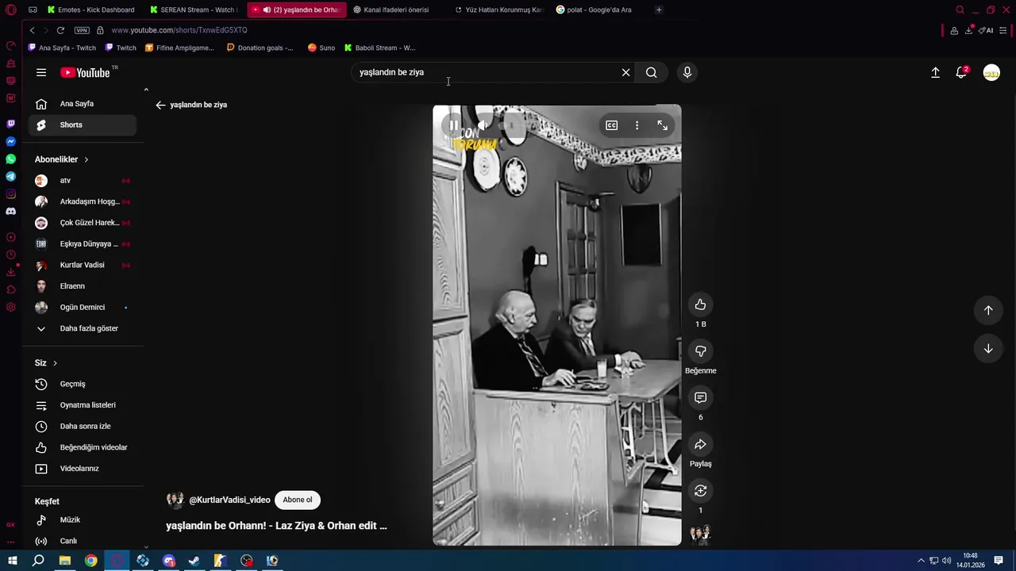
Task: Open the YouTube account avatar menu
Action: (991, 72)
